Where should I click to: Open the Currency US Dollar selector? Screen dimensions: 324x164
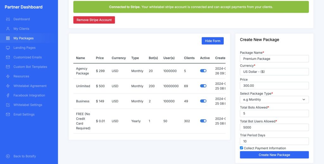pos(274,72)
